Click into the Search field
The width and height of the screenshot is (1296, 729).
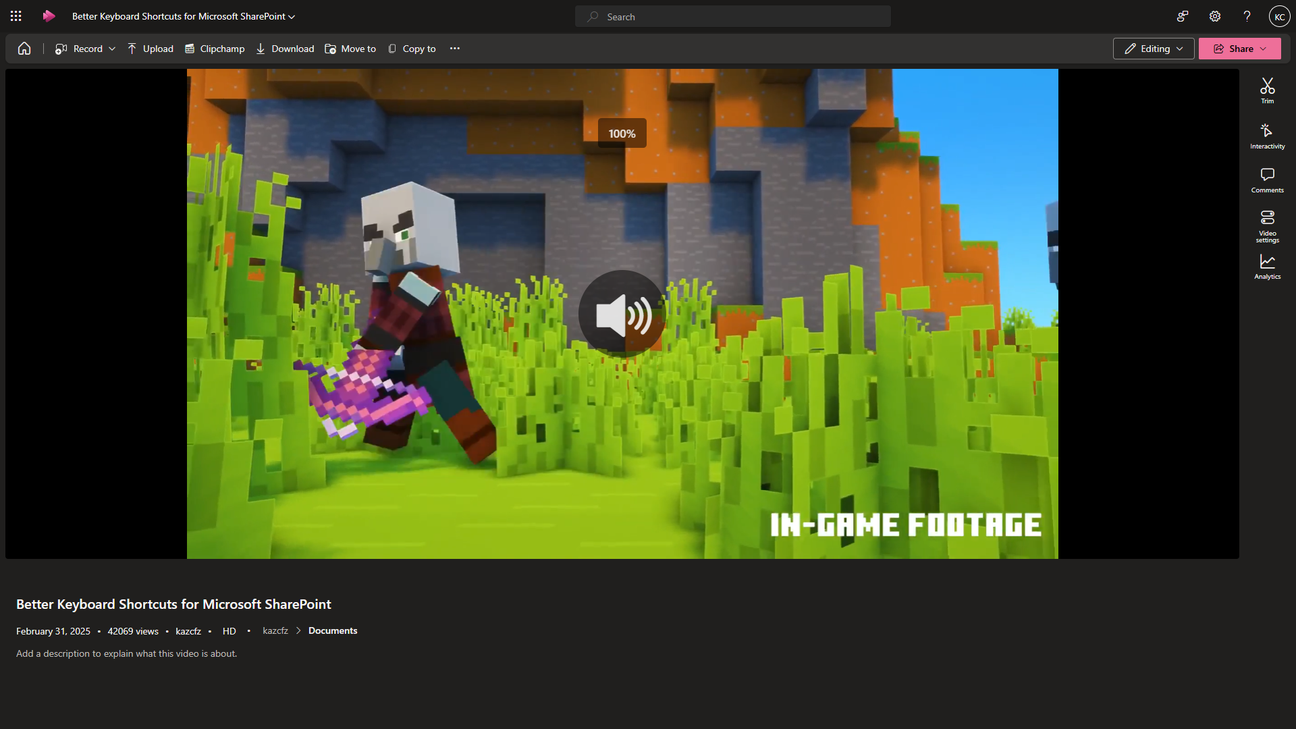pos(732,17)
